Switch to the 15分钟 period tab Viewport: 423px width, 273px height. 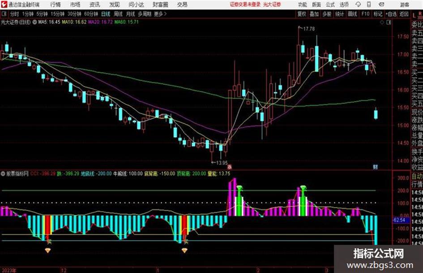coord(58,14)
